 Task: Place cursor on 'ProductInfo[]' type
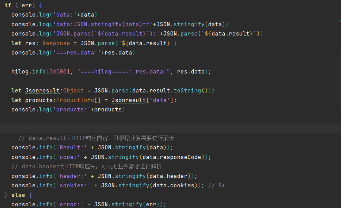[75, 100]
